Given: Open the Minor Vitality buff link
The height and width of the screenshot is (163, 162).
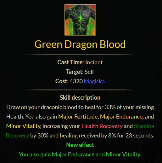Looking at the screenshot, I should tap(24, 126).
